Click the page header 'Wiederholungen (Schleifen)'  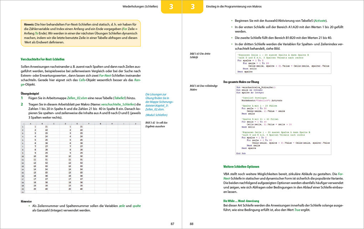click(x=140, y=6)
